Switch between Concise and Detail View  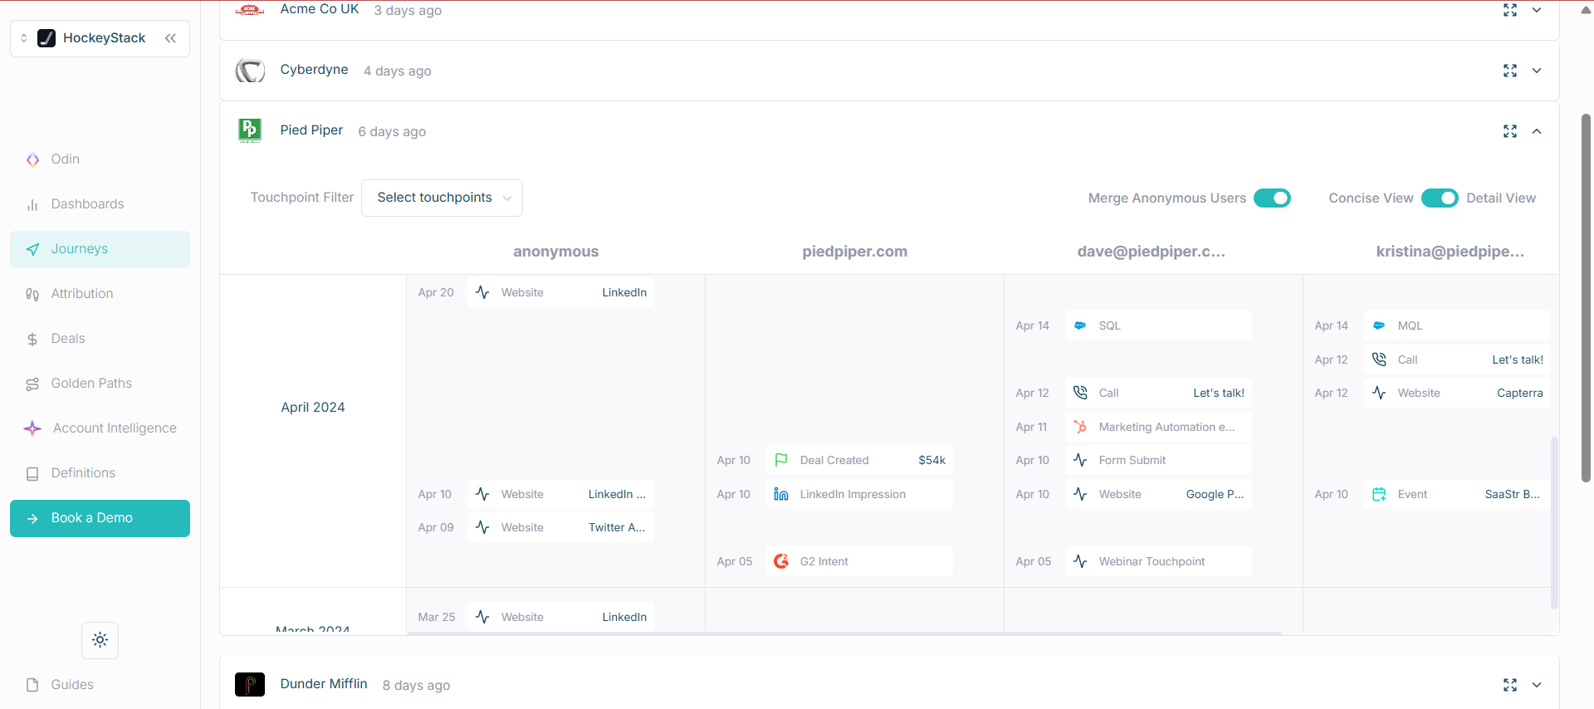(x=1440, y=198)
